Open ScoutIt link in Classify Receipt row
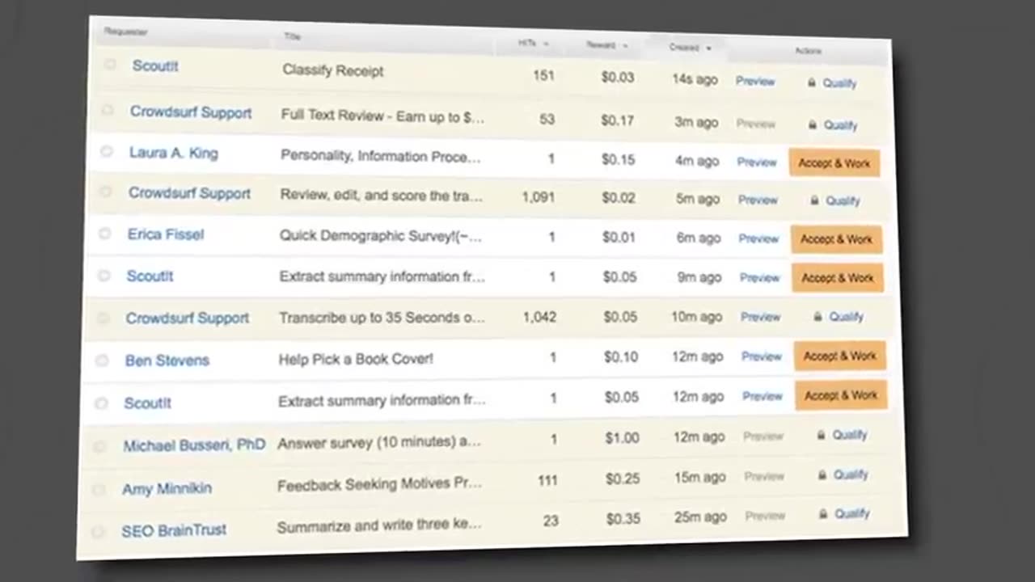Screen dimensions: 1035x582 (155, 65)
